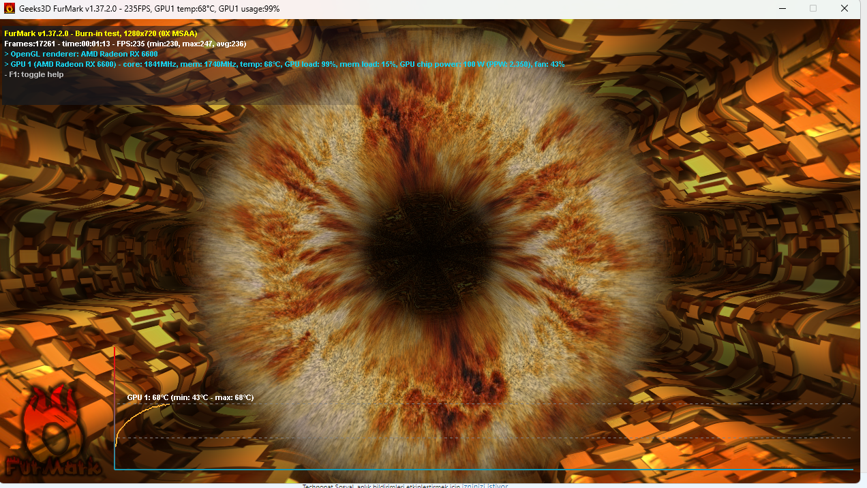Screen dimensions: 867x488
Task: Maximize the FurMark window
Action: 812,9
